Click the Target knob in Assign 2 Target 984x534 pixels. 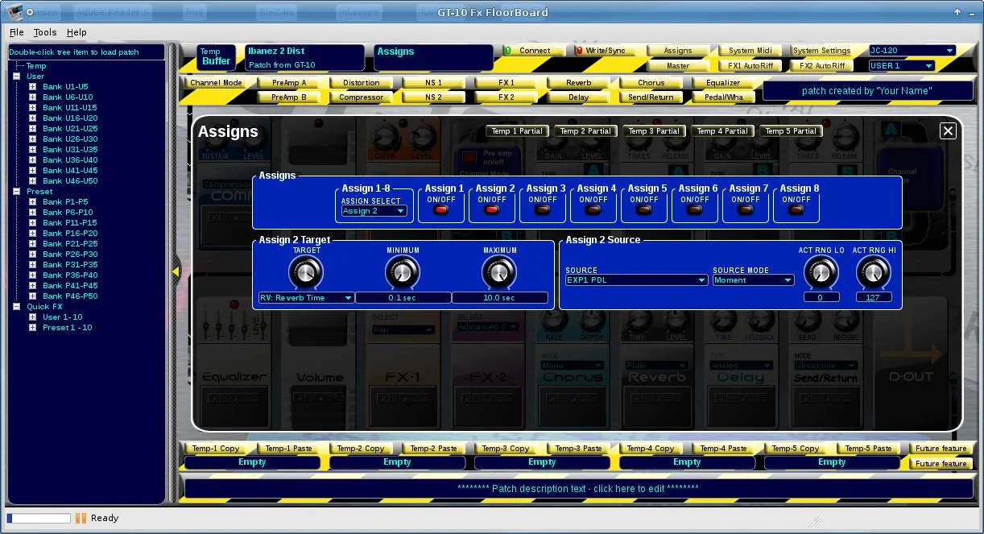click(x=306, y=274)
